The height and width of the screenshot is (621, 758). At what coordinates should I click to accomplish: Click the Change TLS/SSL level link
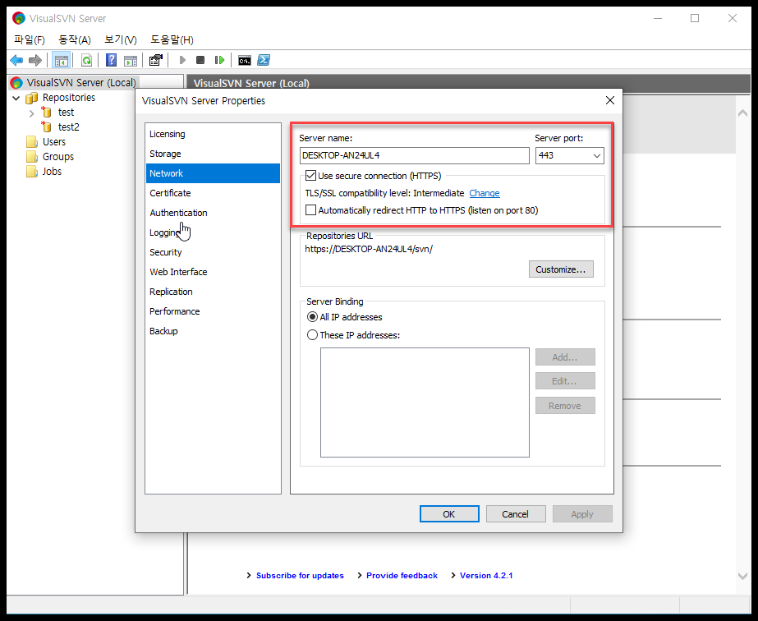coord(485,193)
